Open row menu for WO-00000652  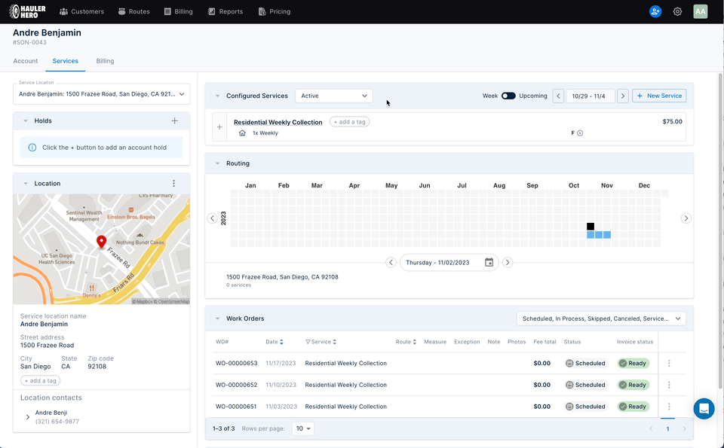pyautogui.click(x=669, y=385)
